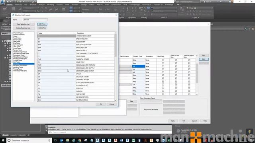Select HeatExchangerTypes in the selection lists
255x143 pixels.
coord(20,52)
